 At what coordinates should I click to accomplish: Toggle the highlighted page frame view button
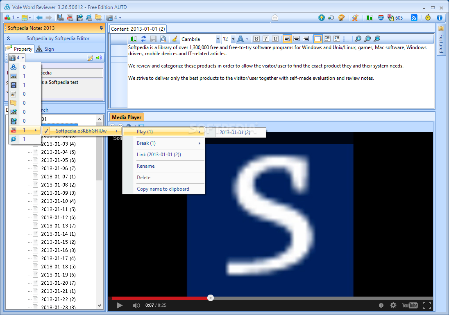coord(317,39)
